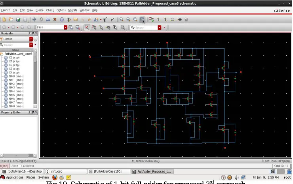Click the Zoom In magnifier icon
This screenshot has height=184, width=293.
[122, 19]
